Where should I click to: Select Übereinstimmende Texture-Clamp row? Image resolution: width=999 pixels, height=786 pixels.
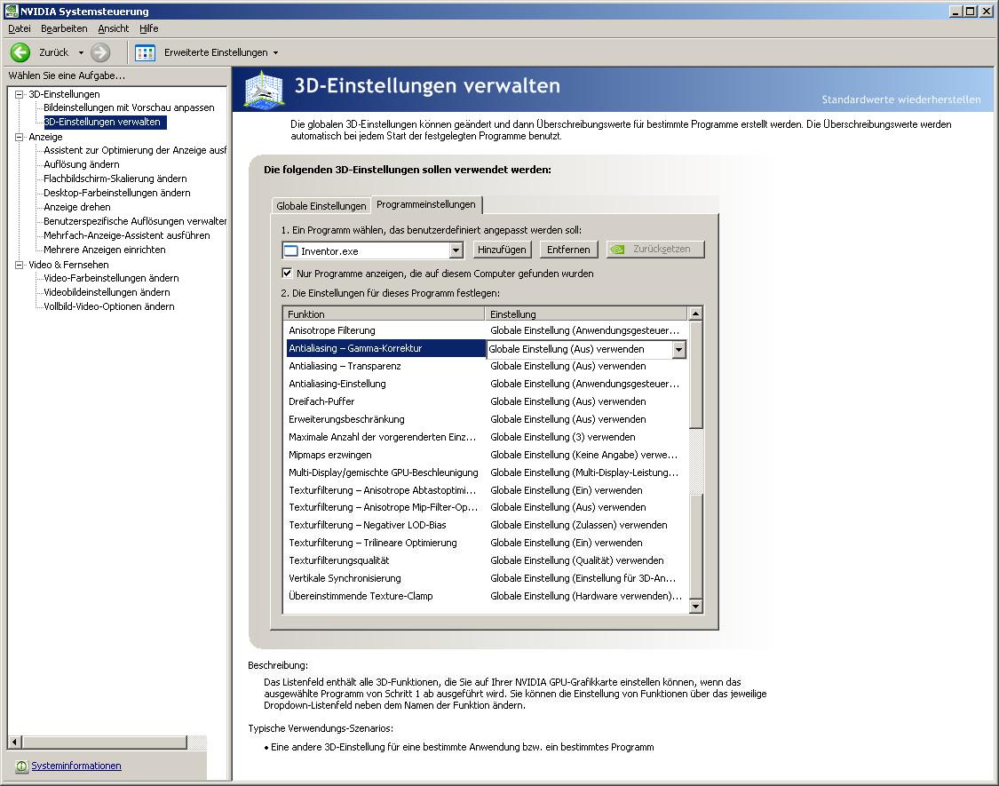coord(485,596)
